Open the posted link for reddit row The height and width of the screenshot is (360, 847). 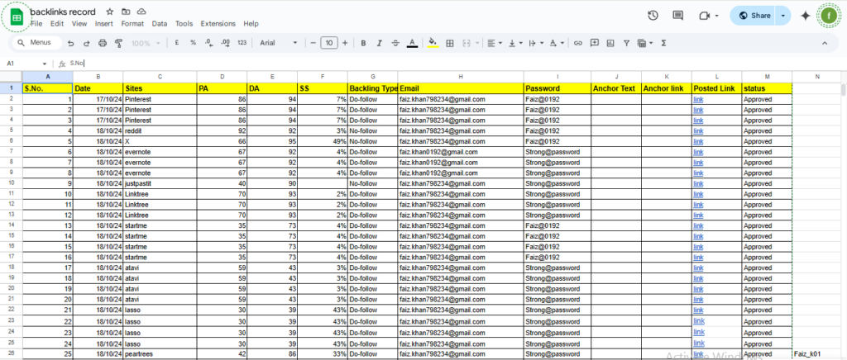[698, 131]
